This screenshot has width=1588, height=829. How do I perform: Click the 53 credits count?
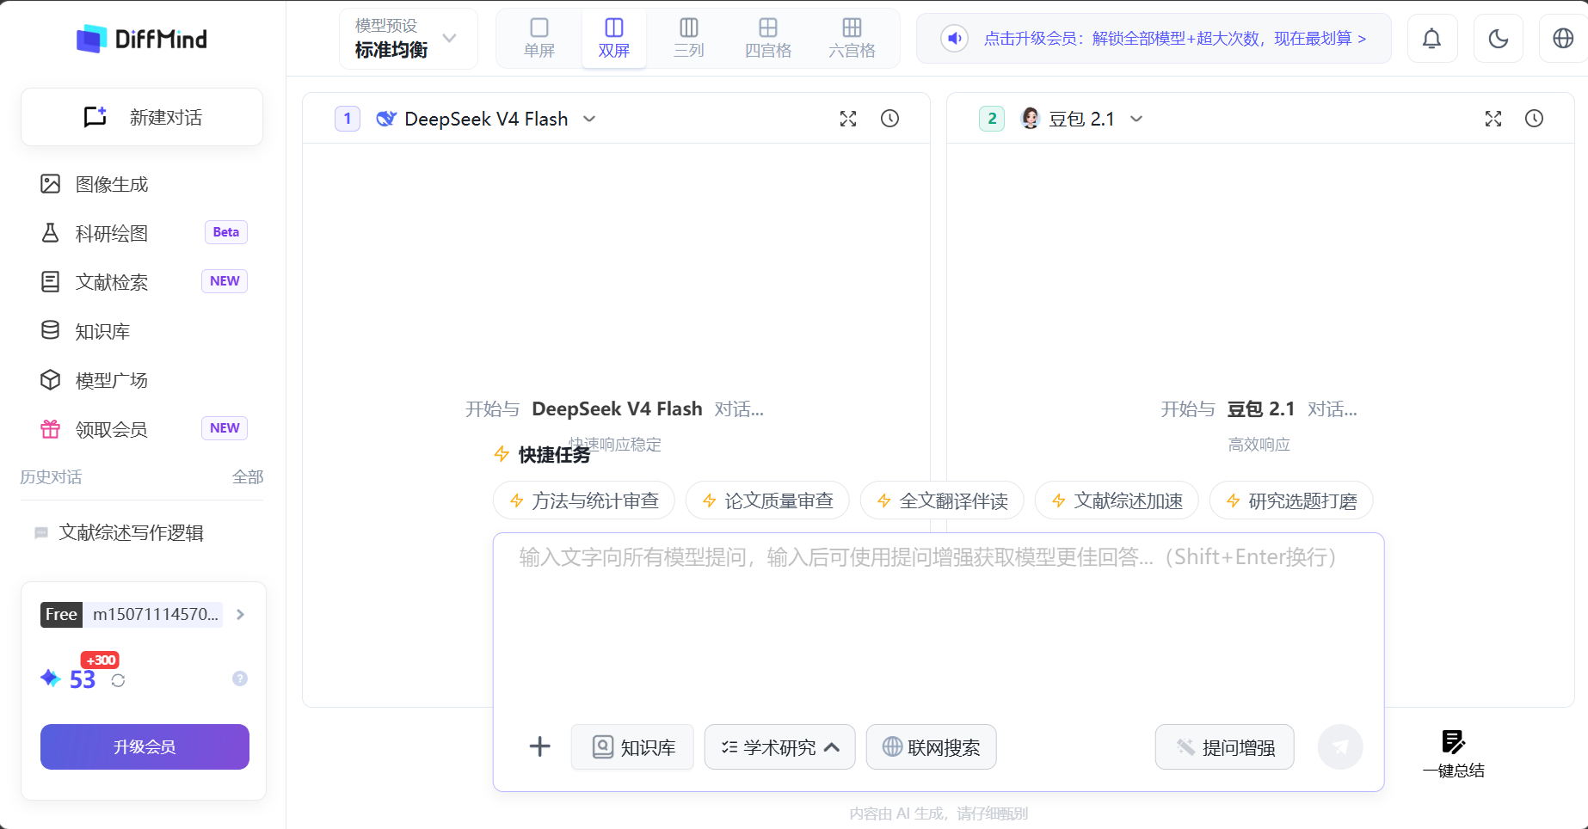83,680
